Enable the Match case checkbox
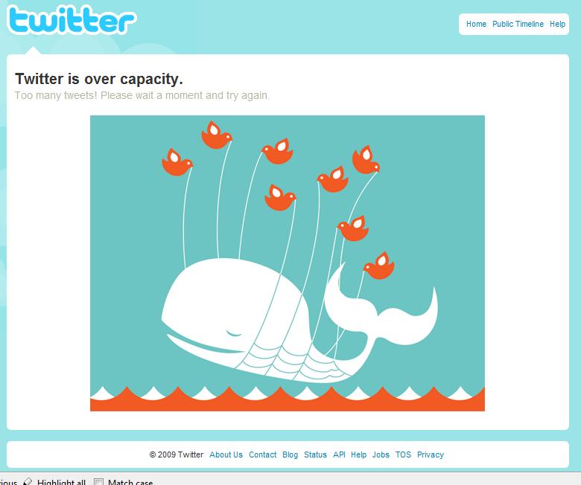Viewport: 581px width, 485px height. click(98, 482)
